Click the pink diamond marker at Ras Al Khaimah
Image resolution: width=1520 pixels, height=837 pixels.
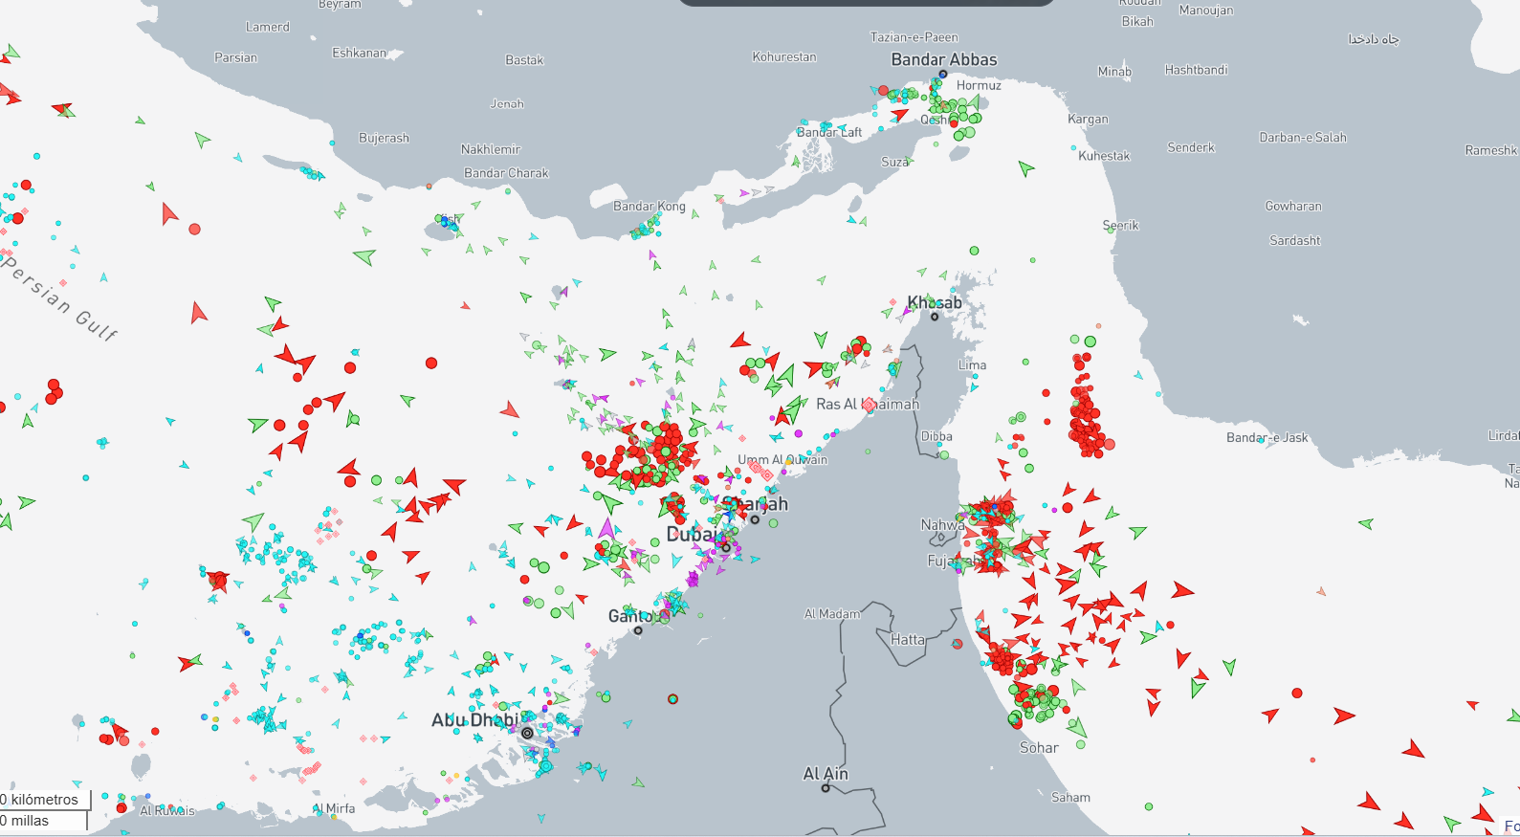(869, 406)
